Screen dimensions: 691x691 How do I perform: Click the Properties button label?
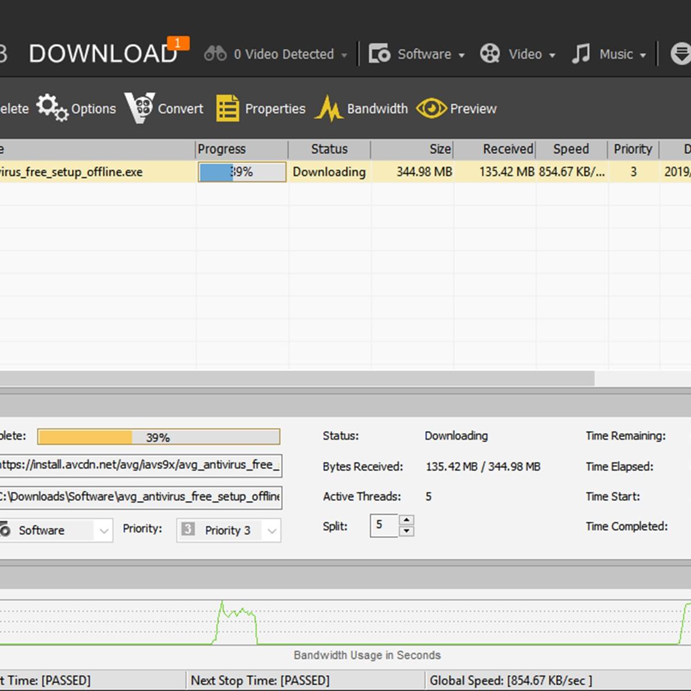click(x=275, y=109)
